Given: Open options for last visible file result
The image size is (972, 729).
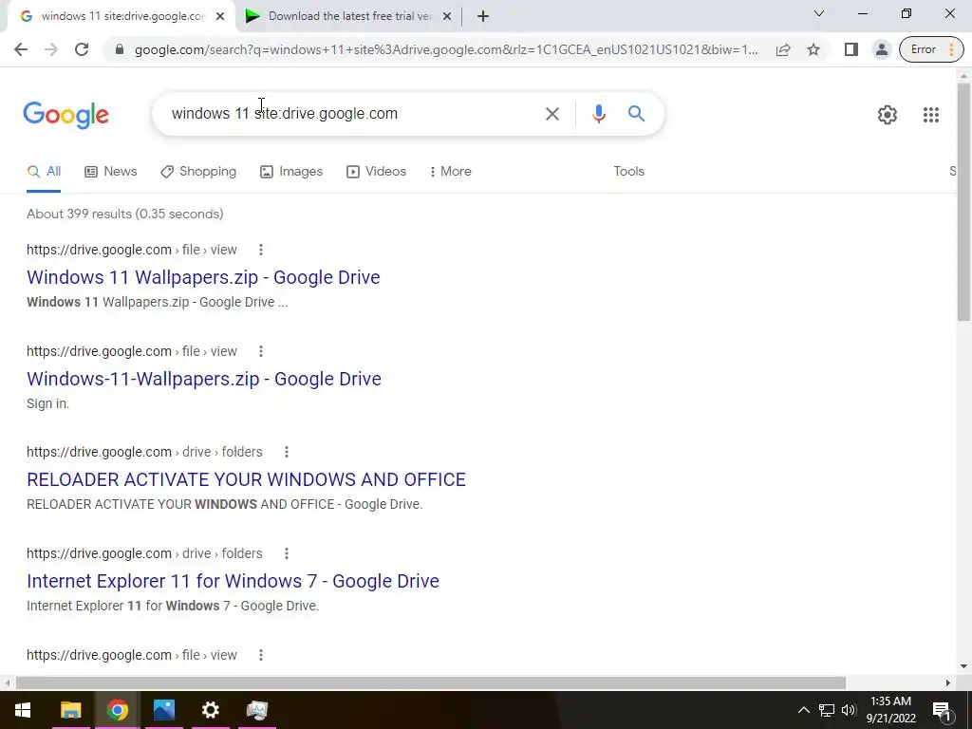Looking at the screenshot, I should tap(261, 655).
